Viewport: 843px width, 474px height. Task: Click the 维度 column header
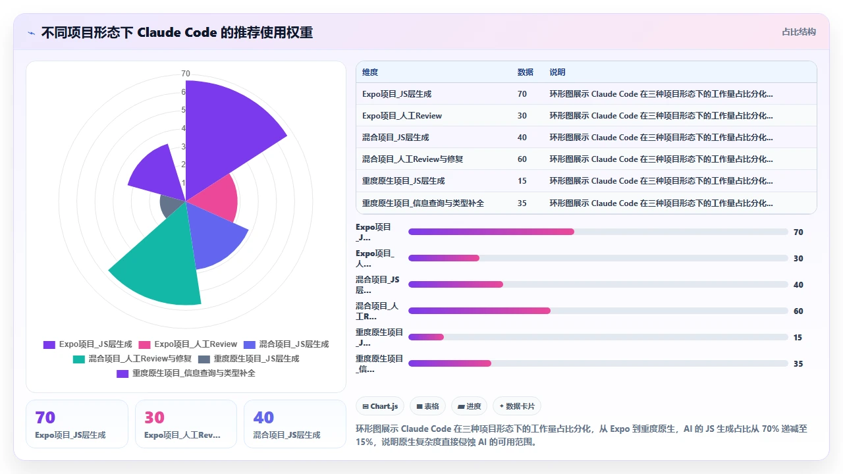coord(370,72)
